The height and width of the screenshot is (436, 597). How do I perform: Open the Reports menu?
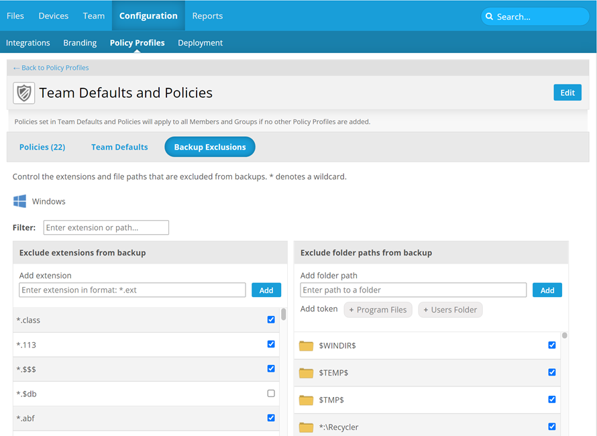(x=207, y=16)
